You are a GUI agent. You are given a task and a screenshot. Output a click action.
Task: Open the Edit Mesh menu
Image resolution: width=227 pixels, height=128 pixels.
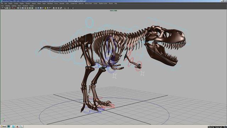coord(50,4)
